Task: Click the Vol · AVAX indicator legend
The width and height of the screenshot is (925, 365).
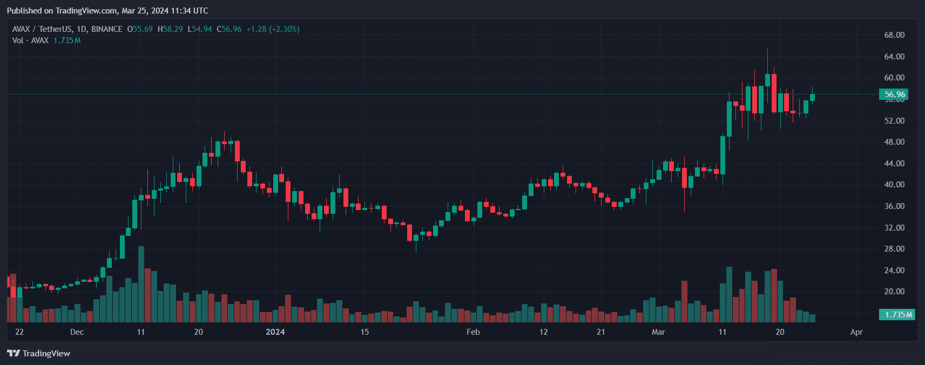Action: [30, 40]
